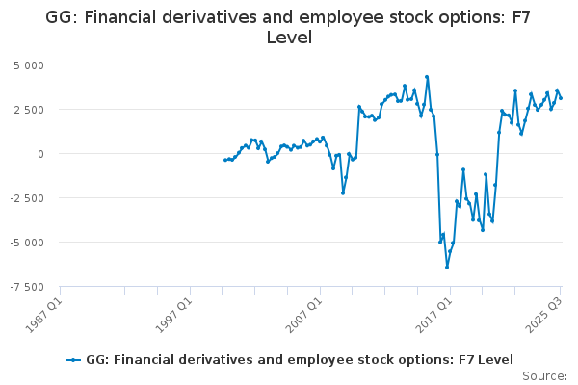Screen dimensions: 578x385
Task: Click the Source label
Action: [x=544, y=376]
